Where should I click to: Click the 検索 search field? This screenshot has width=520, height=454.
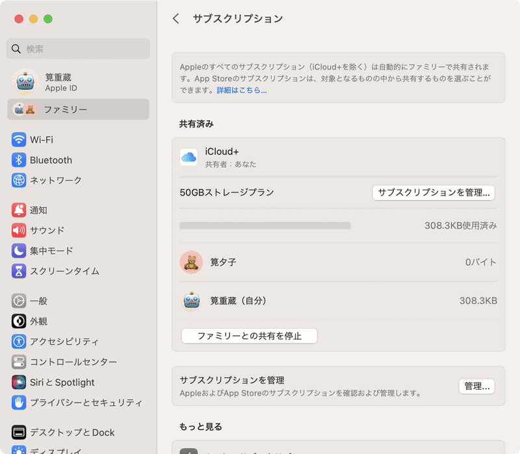click(78, 49)
